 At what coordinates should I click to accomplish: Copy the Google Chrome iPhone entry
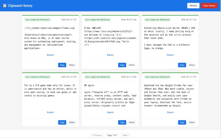click(x=182, y=122)
